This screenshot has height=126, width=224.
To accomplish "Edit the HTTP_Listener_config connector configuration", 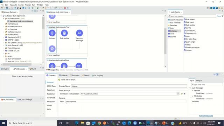I will (184, 94).
